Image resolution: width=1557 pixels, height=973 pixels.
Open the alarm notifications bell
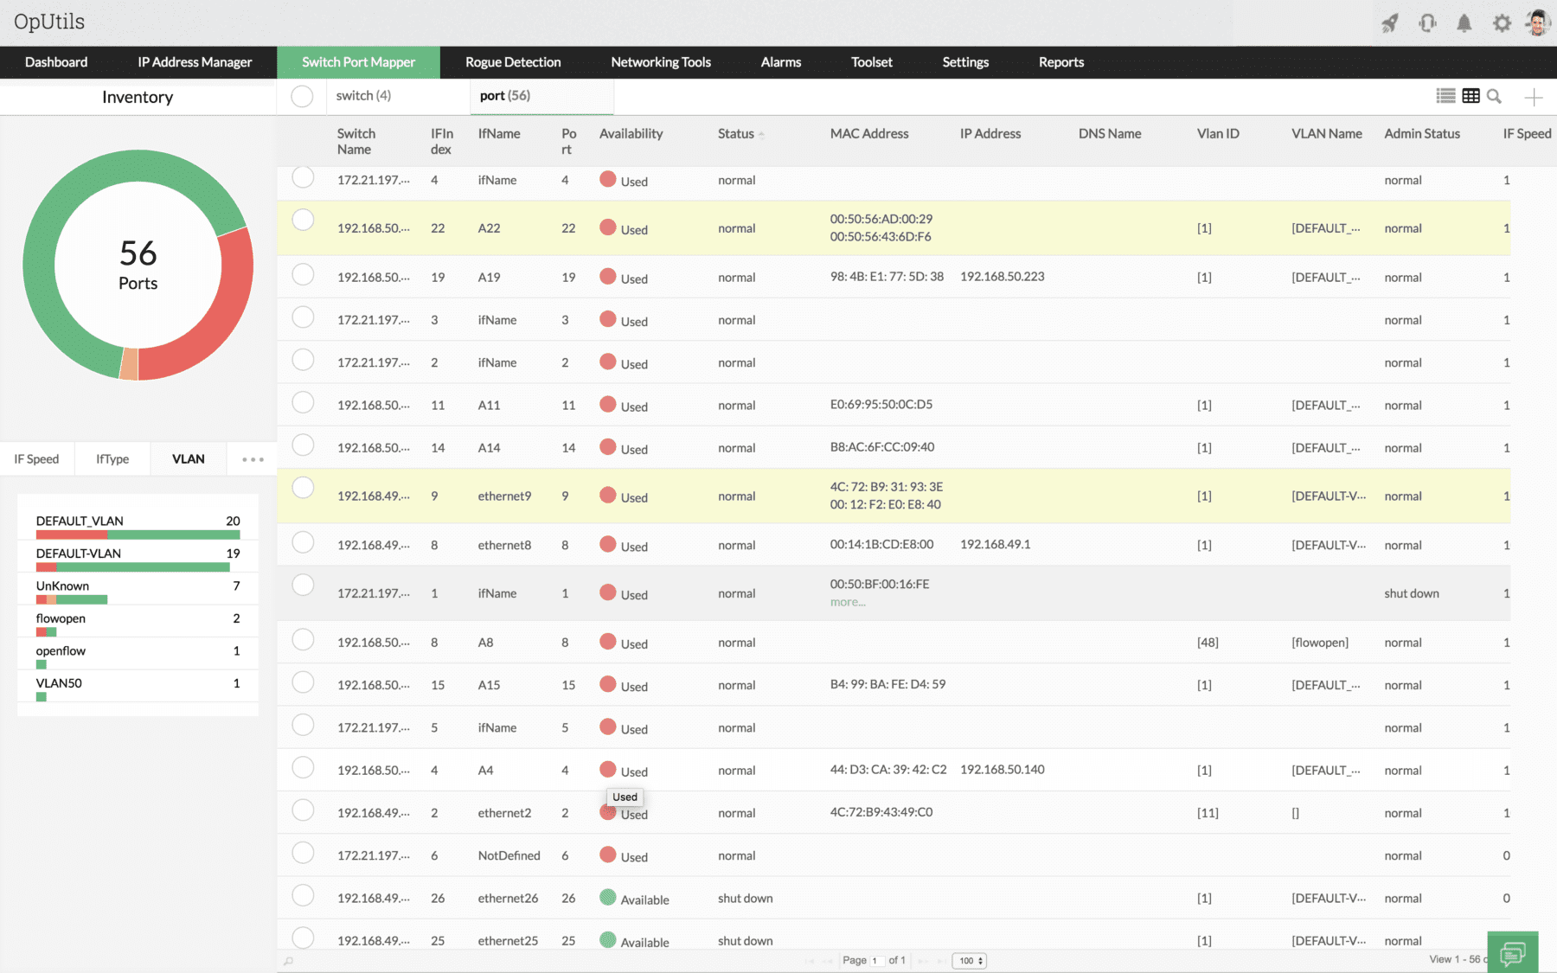1464,23
